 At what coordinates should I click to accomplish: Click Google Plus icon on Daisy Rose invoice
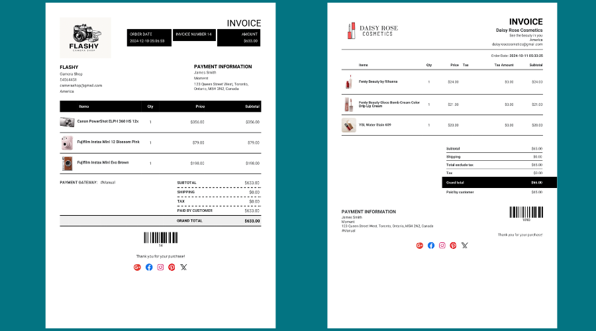(x=420, y=246)
